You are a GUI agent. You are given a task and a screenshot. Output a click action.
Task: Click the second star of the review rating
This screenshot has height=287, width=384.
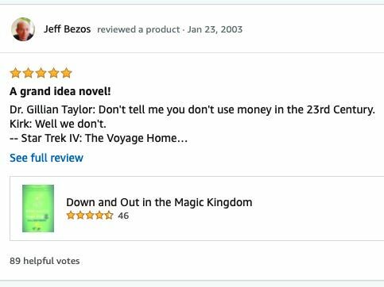coord(28,73)
